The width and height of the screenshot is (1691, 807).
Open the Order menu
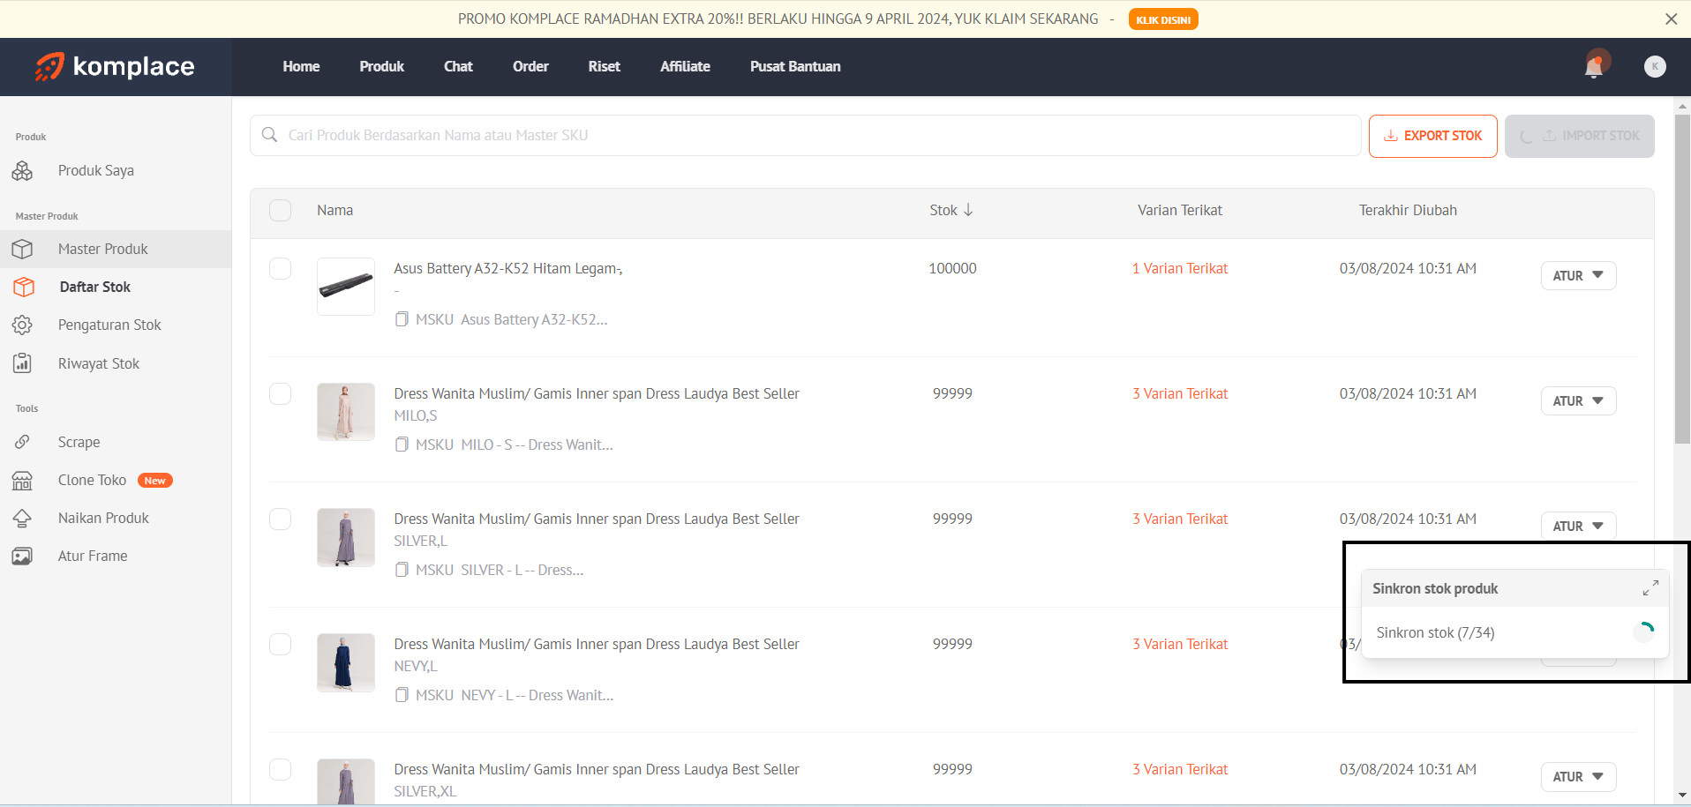pyautogui.click(x=530, y=66)
